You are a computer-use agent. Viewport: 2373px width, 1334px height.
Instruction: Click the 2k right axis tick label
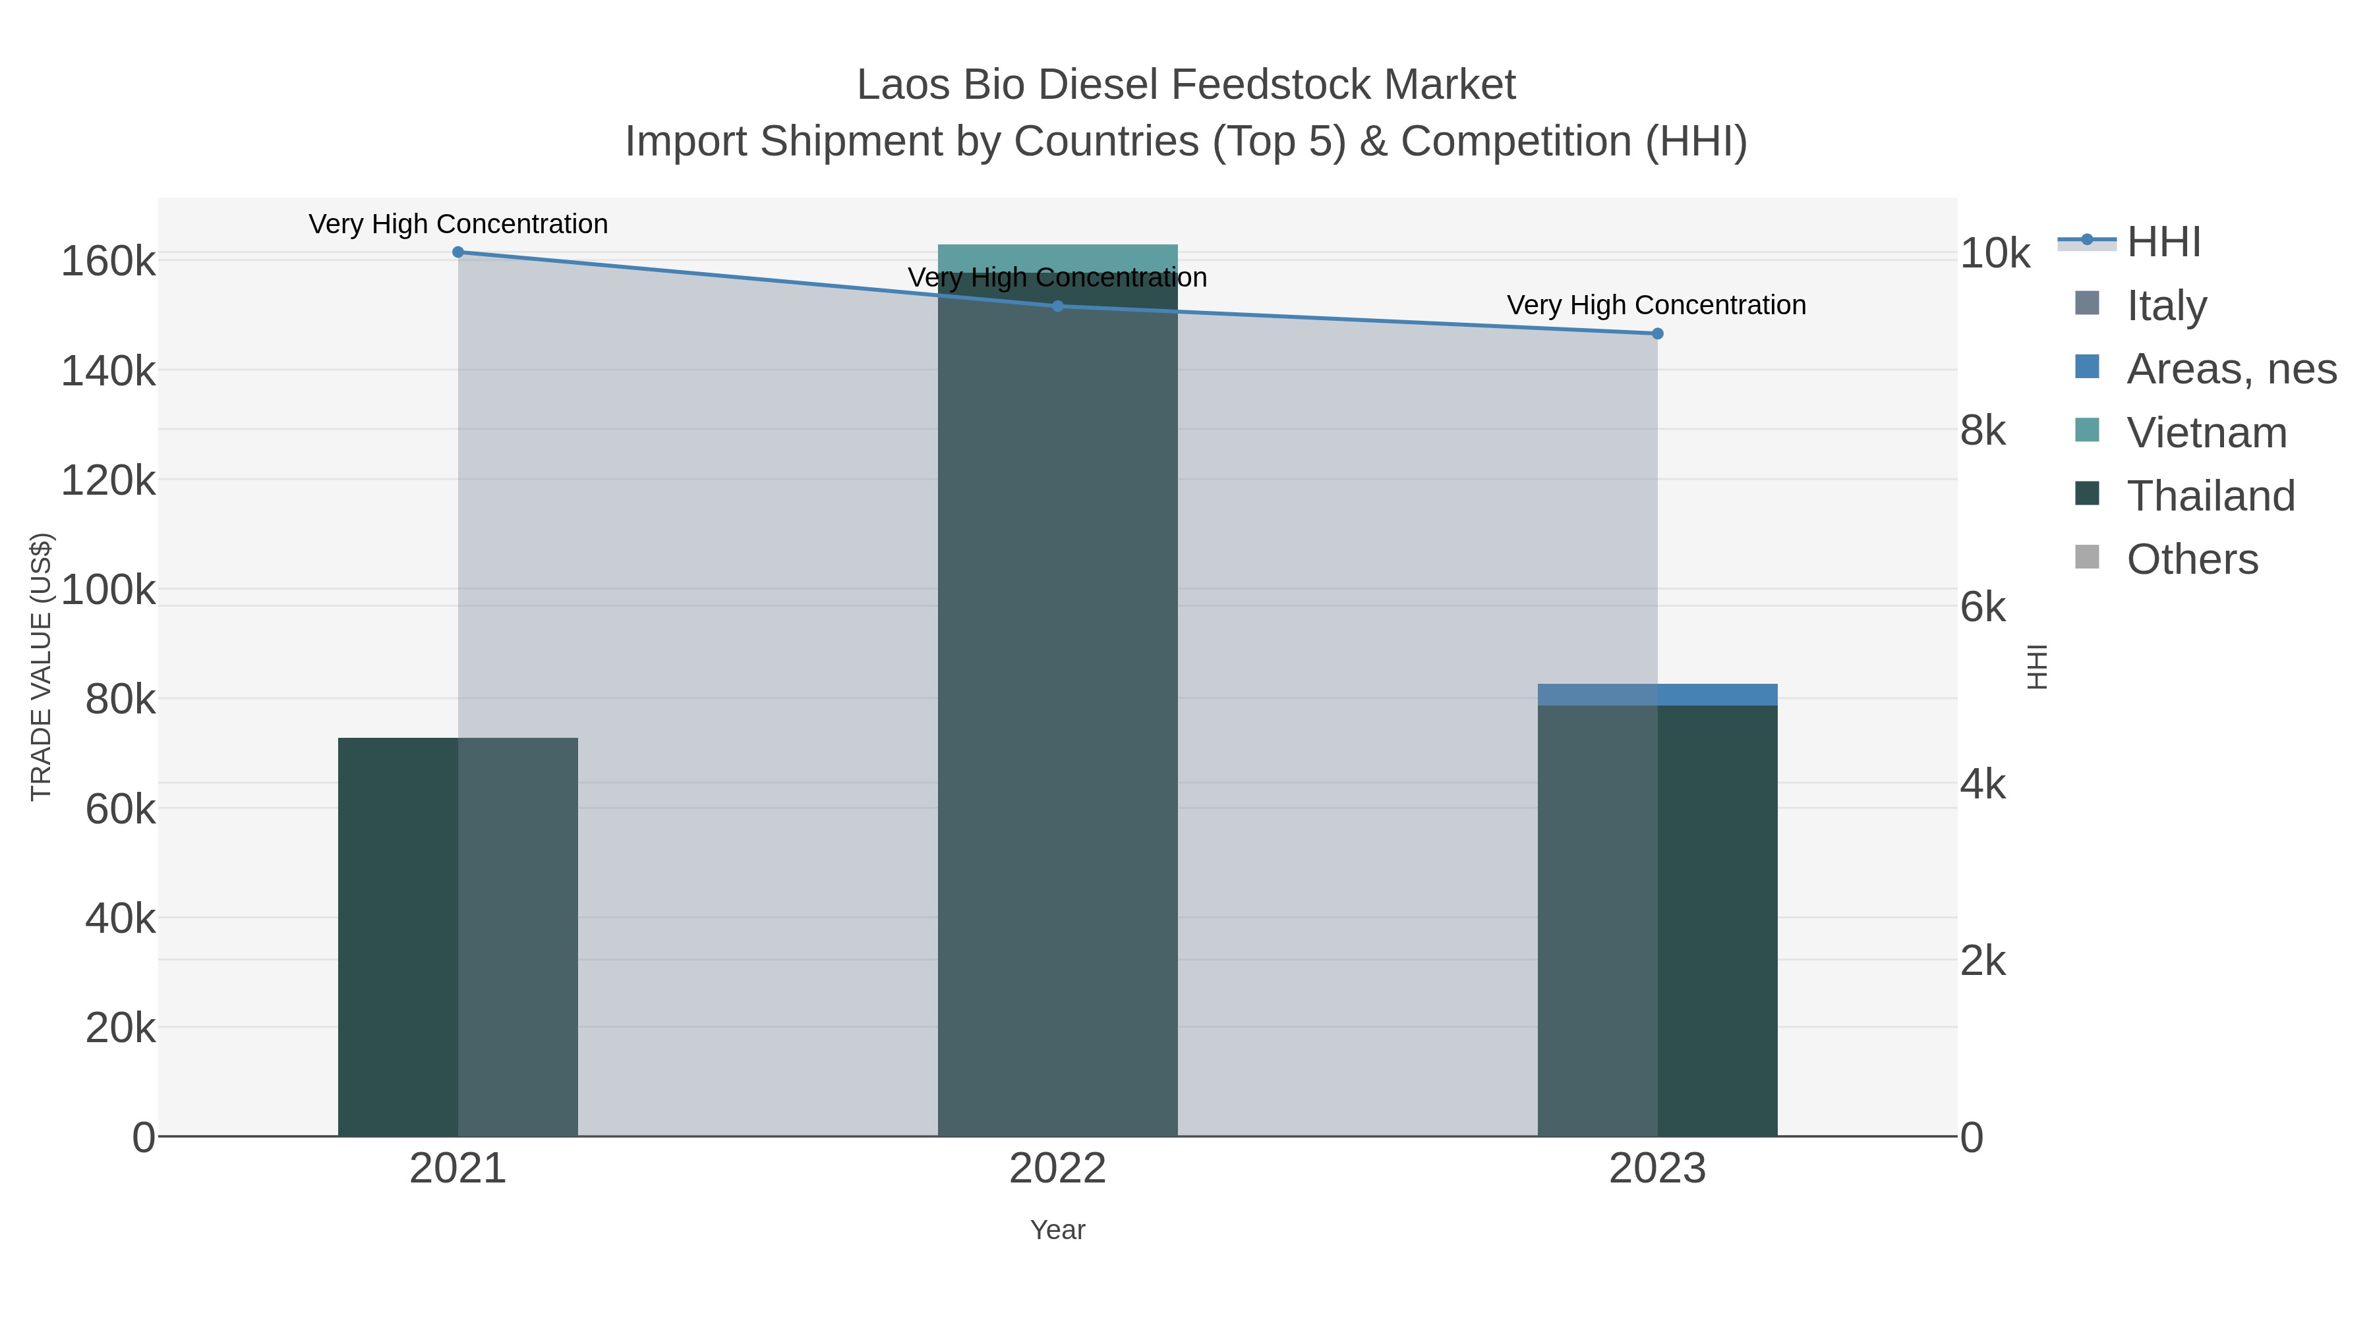click(x=1983, y=961)
